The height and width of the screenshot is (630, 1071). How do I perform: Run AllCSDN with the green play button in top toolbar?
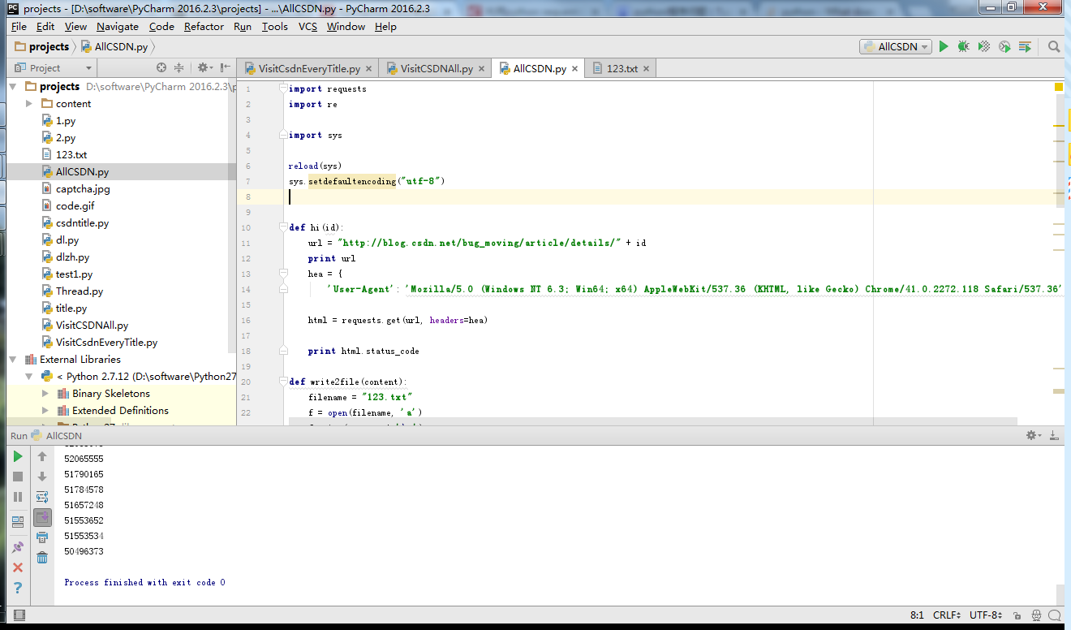pyautogui.click(x=944, y=47)
